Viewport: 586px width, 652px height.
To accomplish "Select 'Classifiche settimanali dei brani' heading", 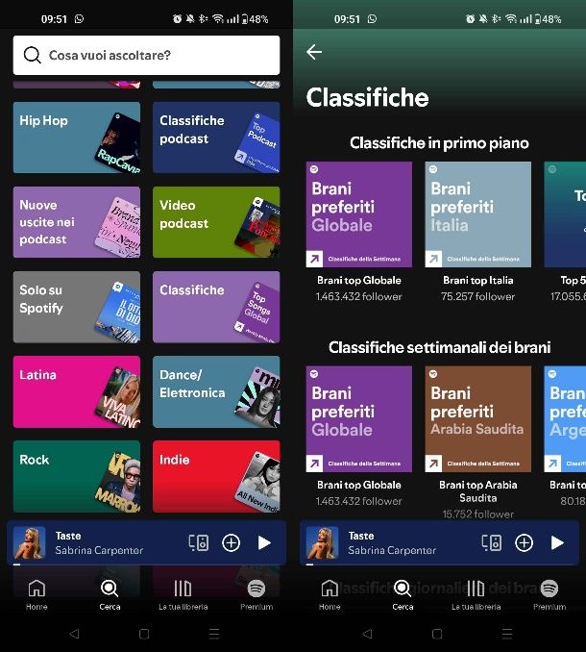I will (439, 347).
